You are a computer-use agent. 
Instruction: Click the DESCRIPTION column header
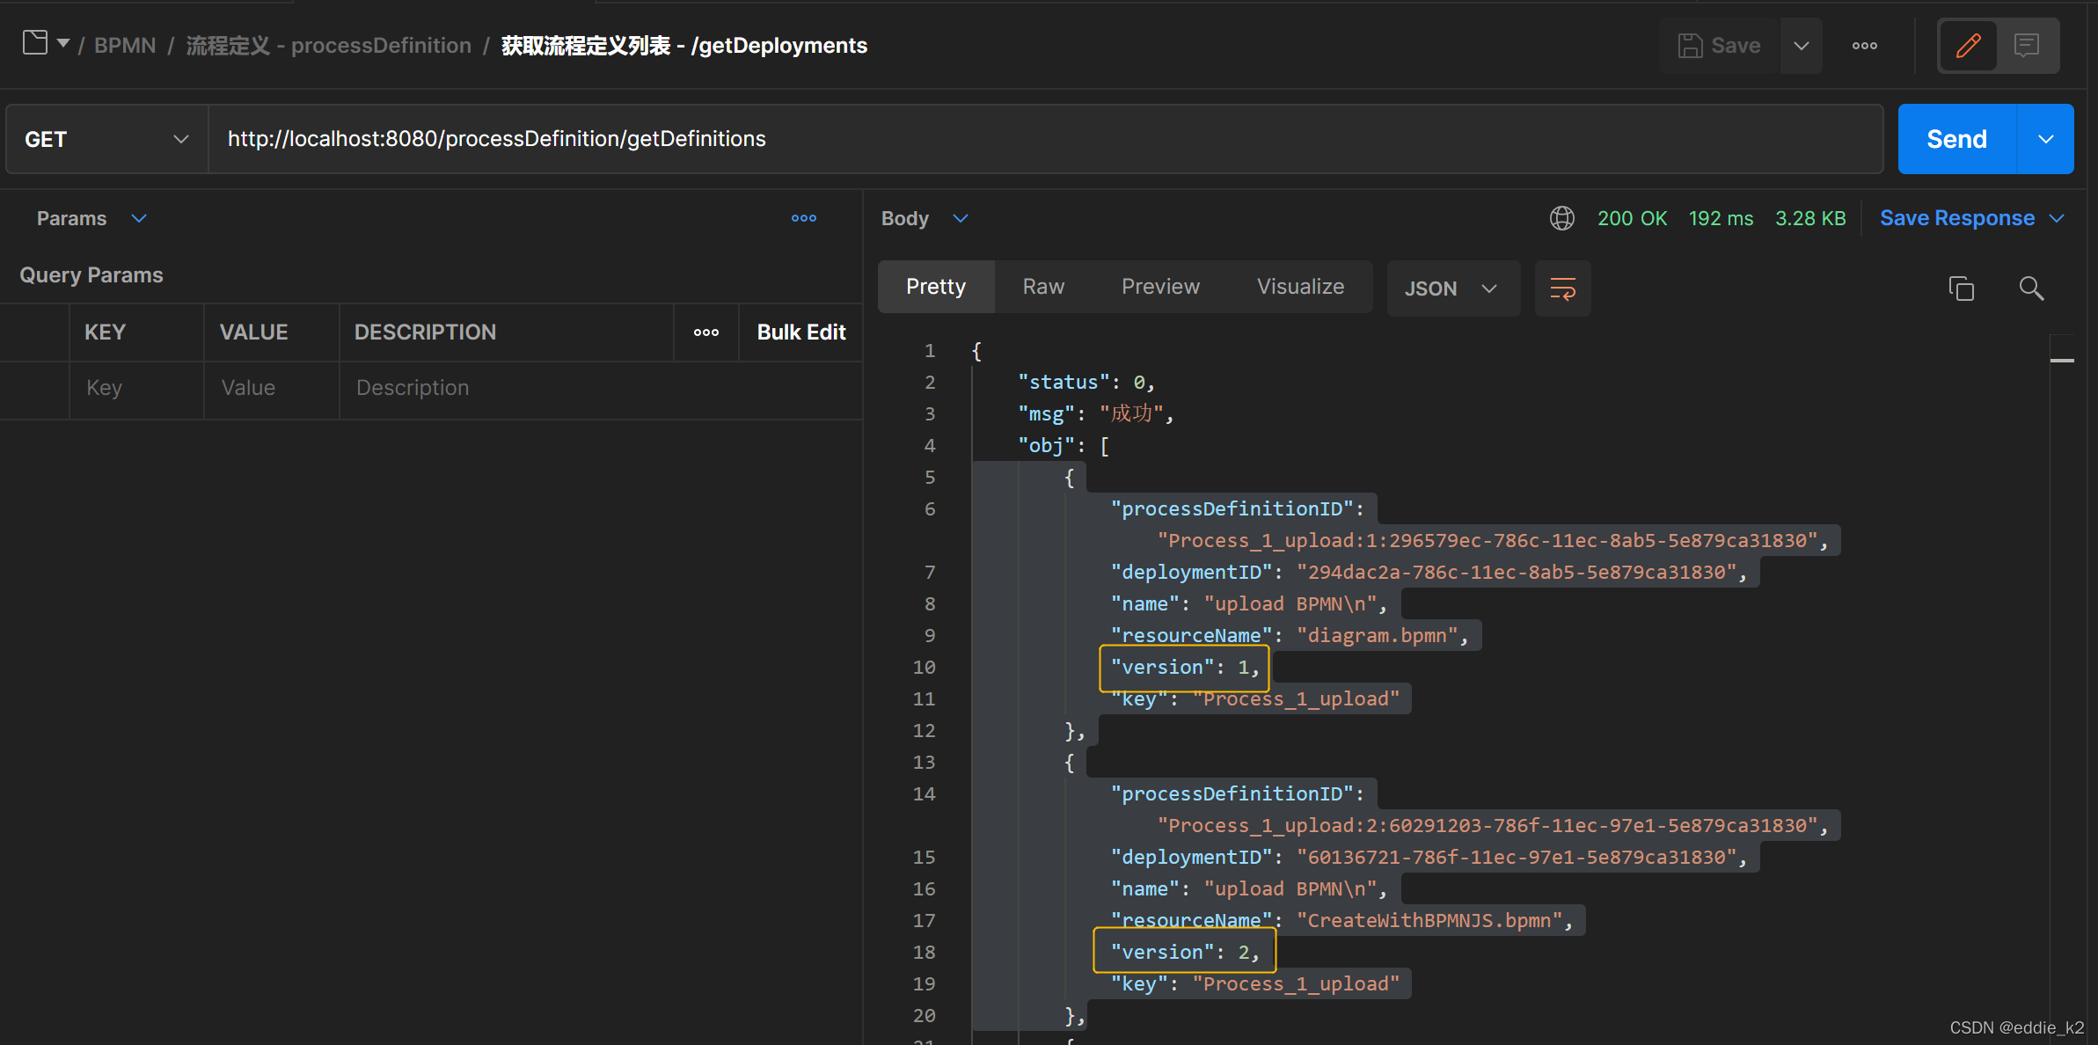pyautogui.click(x=425, y=332)
